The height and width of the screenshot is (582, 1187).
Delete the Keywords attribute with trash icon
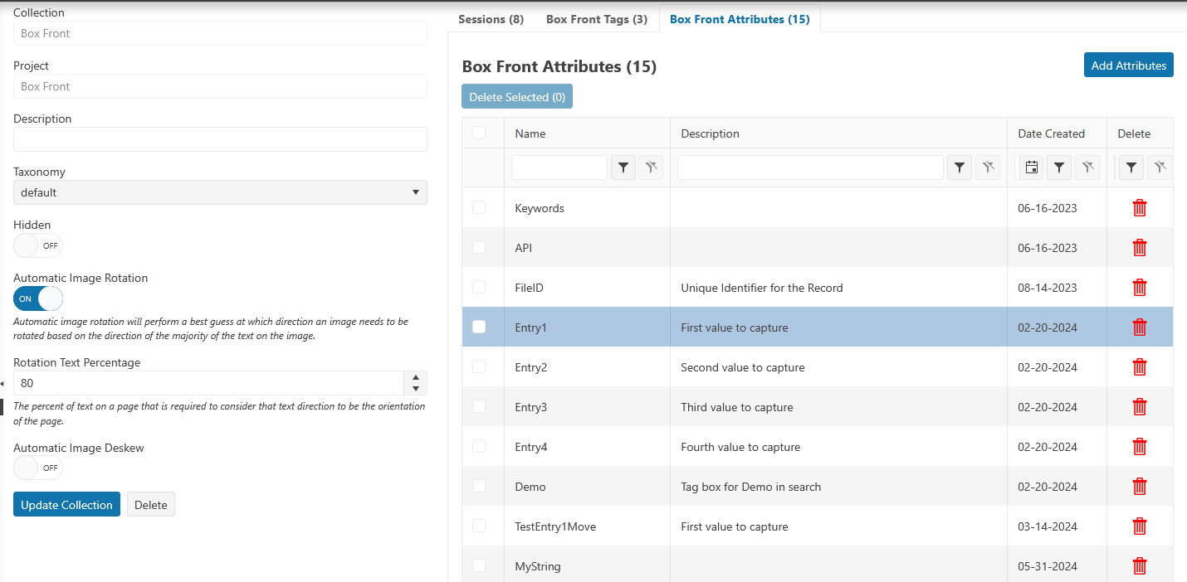coord(1140,208)
